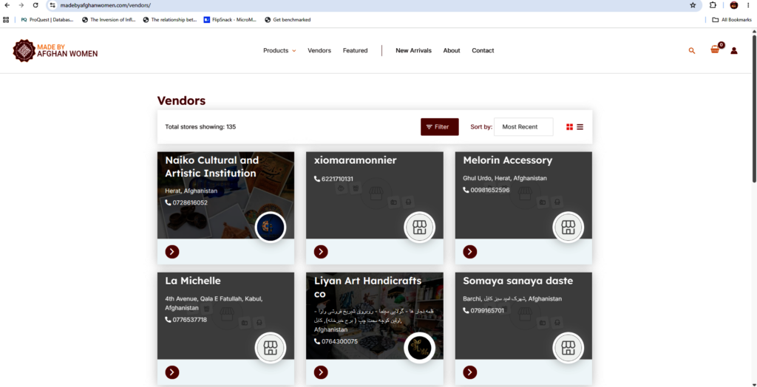
Task: Open the All Bookmarks folder
Action: [x=732, y=20]
